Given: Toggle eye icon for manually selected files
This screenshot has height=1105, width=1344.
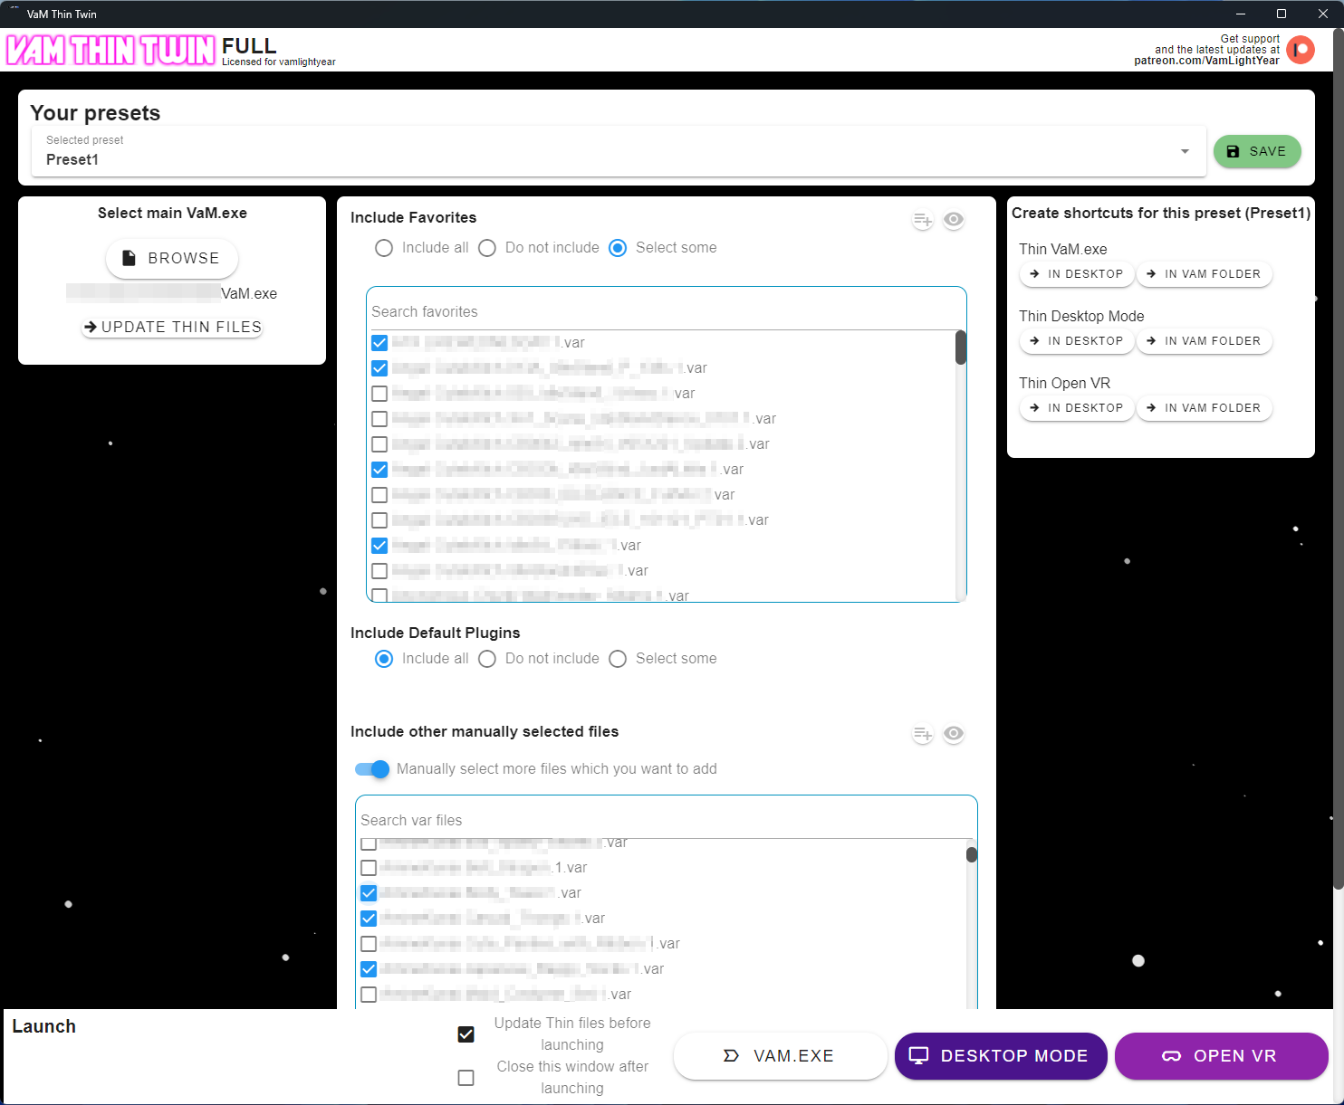Looking at the screenshot, I should [x=954, y=734].
